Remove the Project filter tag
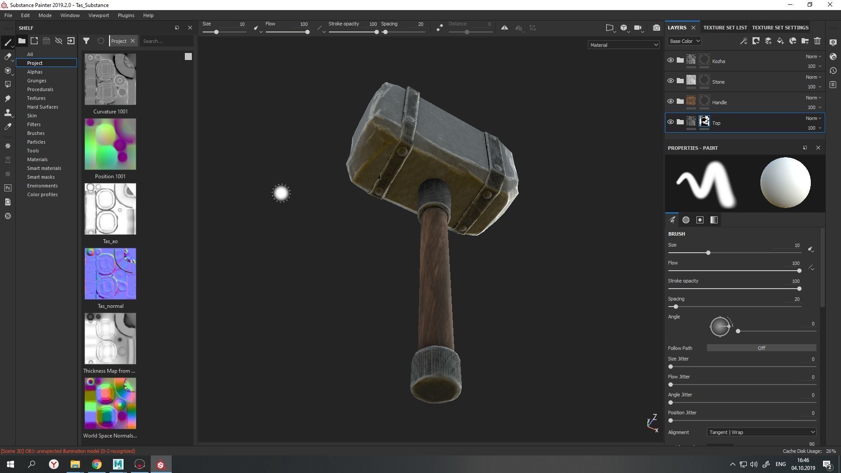This screenshot has width=841, height=473. [133, 41]
